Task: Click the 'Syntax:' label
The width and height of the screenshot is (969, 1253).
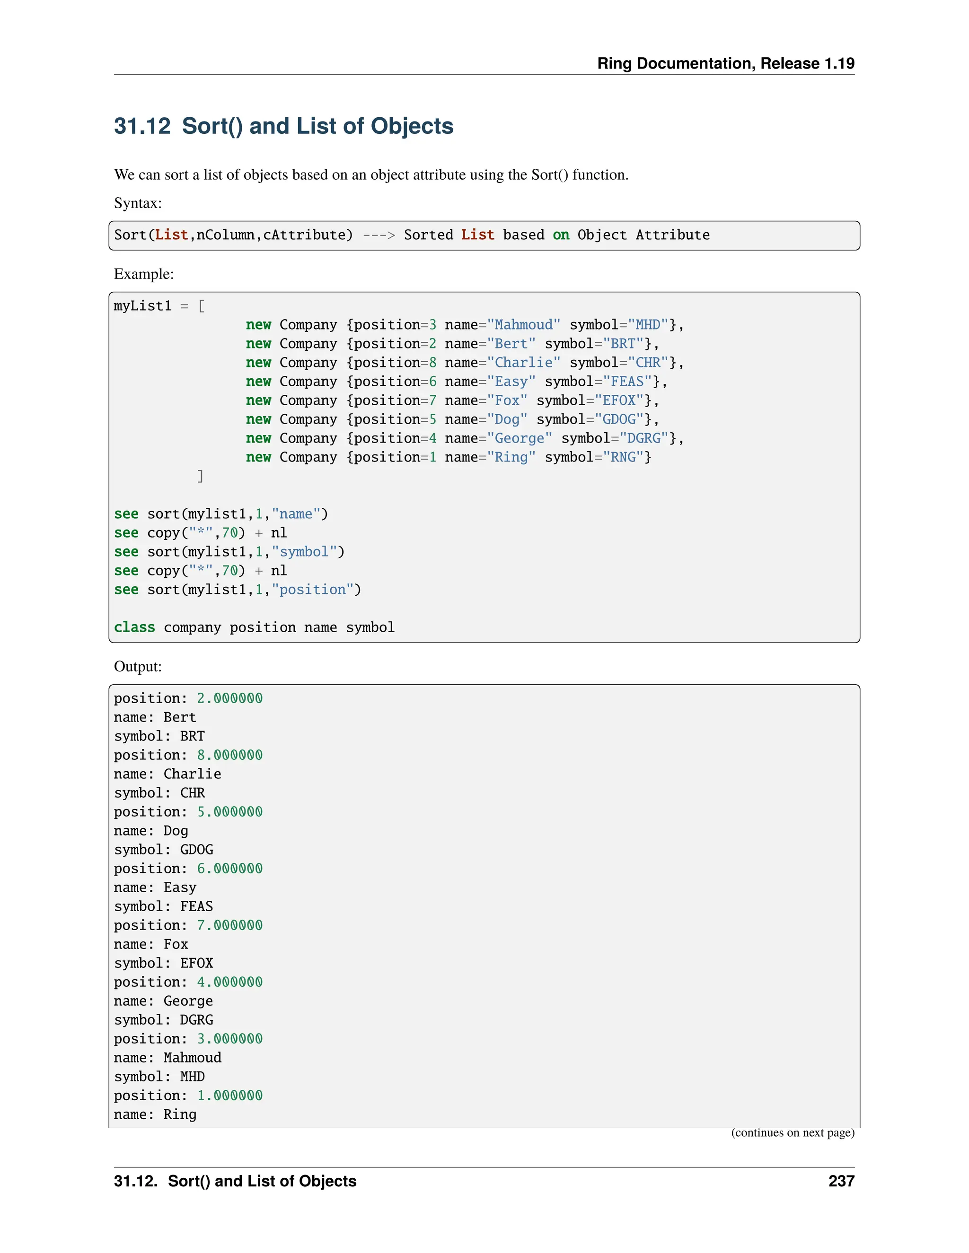Action: pos(138,203)
